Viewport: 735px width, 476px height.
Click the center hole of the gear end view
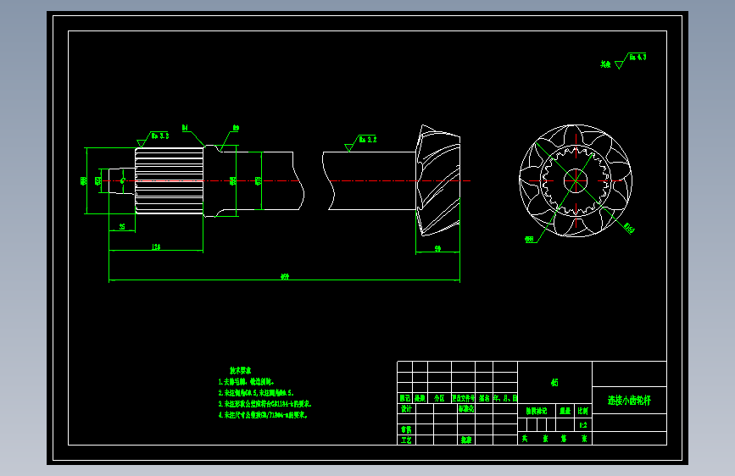click(x=576, y=180)
